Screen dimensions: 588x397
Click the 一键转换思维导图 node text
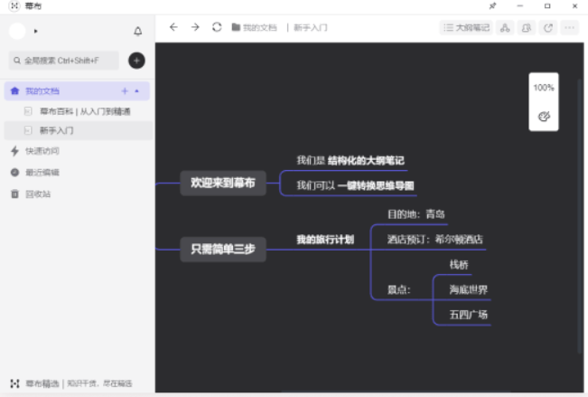[376, 185]
